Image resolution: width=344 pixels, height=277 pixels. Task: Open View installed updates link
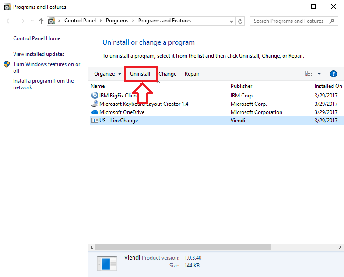[x=39, y=54]
